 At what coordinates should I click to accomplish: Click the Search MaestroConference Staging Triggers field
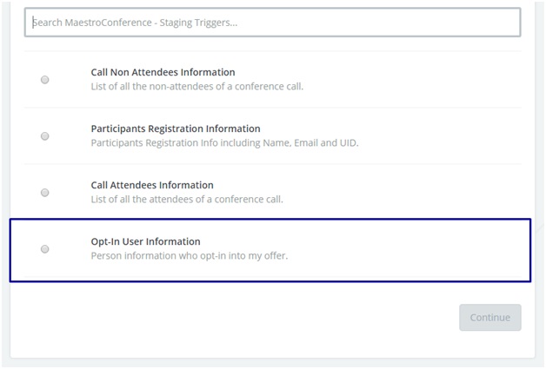[273, 23]
